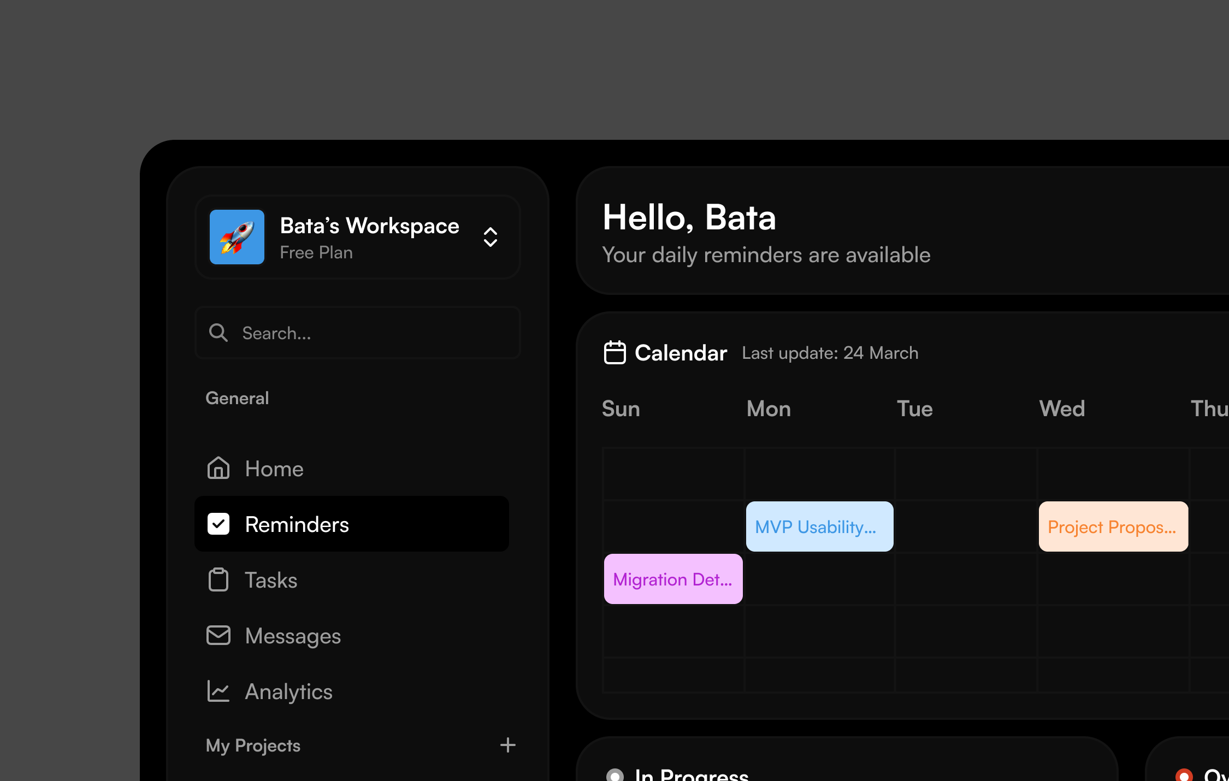Add a new project with plus icon
The image size is (1229, 781).
pyautogui.click(x=508, y=745)
